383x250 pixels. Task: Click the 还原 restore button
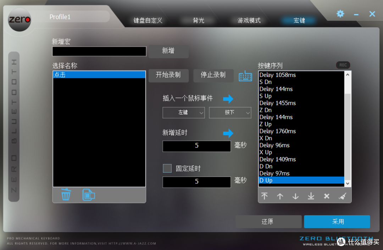(268, 221)
